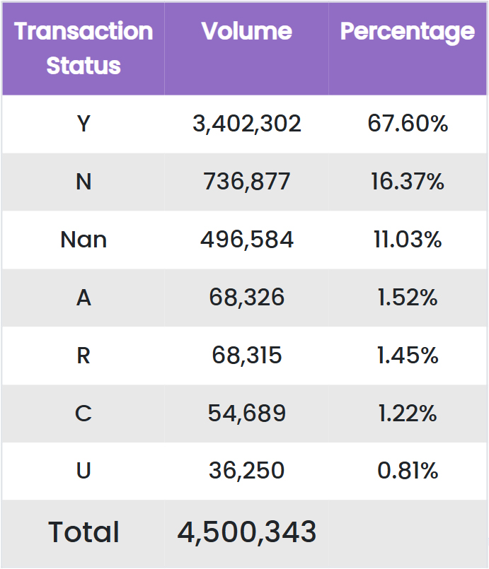The image size is (489, 569).
Task: Select the 1.45% percentage cell
Action: coord(408,356)
